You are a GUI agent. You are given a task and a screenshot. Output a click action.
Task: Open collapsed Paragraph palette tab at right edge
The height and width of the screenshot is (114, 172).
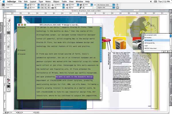171,99
